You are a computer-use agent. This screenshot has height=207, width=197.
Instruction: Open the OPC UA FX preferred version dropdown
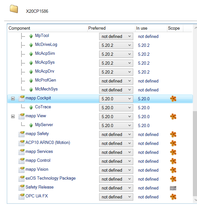tap(116, 197)
